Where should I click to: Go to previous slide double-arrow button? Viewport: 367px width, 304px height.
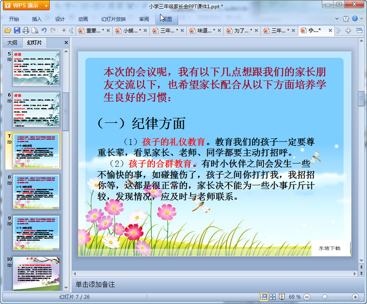click(x=361, y=267)
